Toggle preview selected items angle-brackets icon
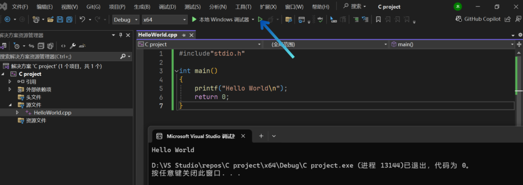523x185 pixels. pos(63,46)
